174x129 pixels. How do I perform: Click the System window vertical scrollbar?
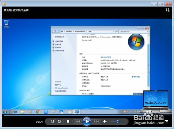tap(148, 64)
